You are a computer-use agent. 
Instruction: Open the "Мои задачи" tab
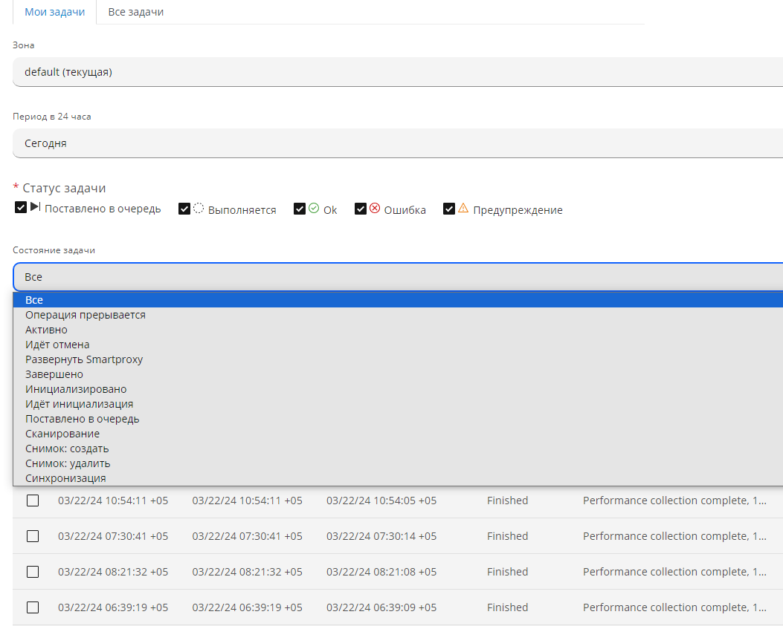54,12
